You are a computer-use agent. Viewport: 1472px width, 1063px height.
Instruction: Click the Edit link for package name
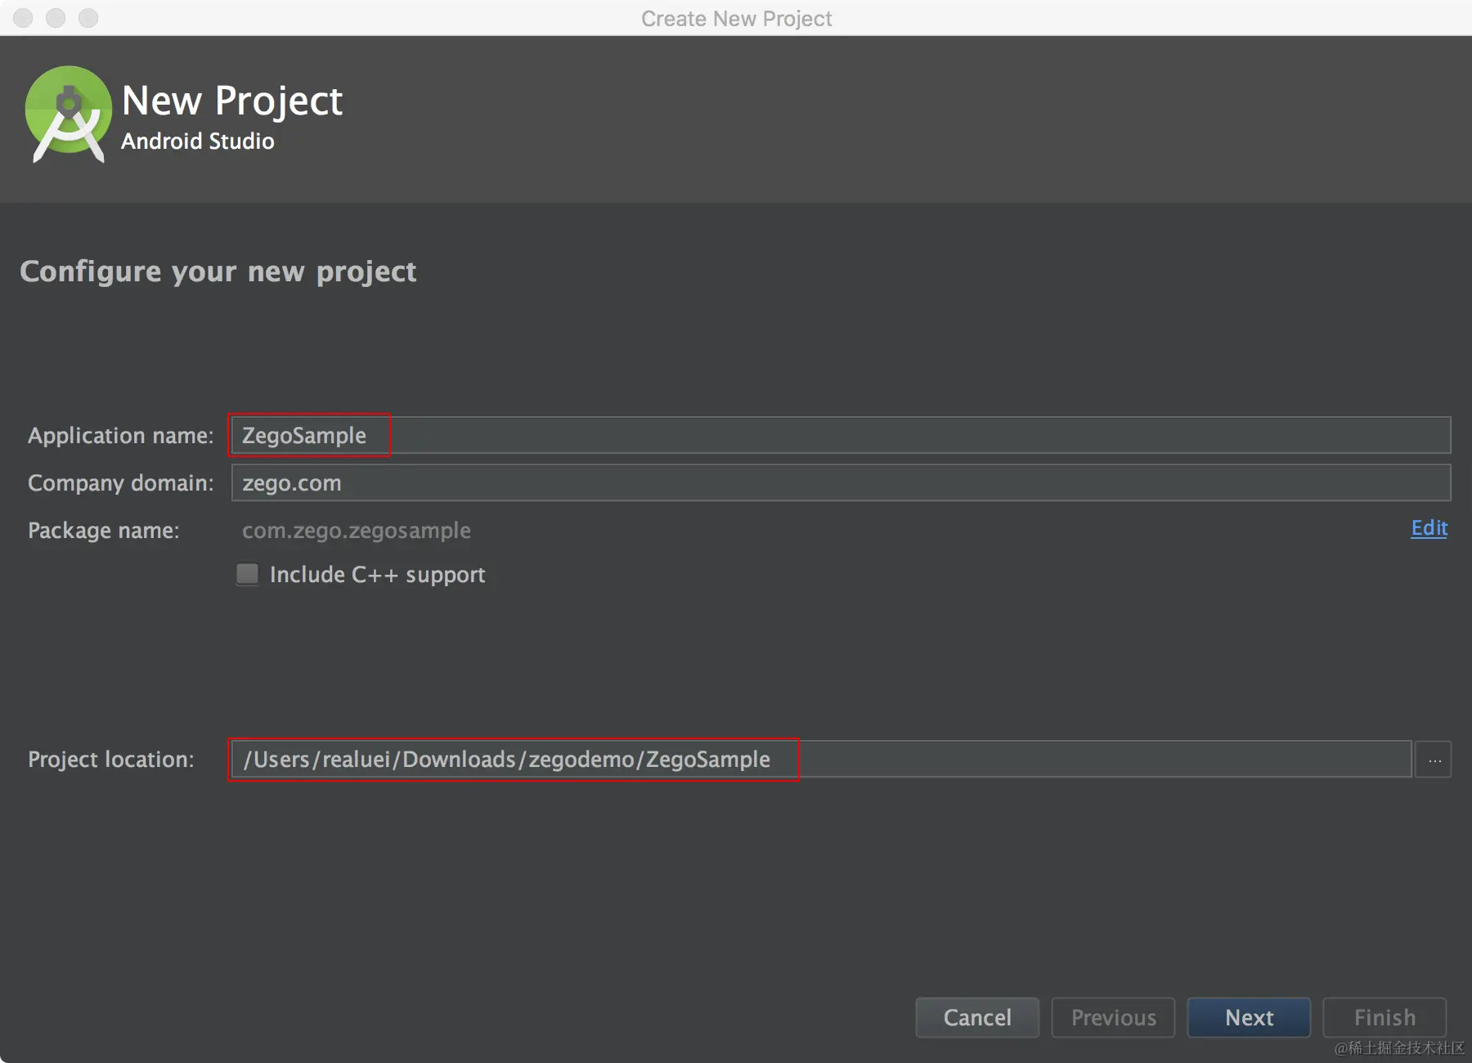tap(1429, 528)
